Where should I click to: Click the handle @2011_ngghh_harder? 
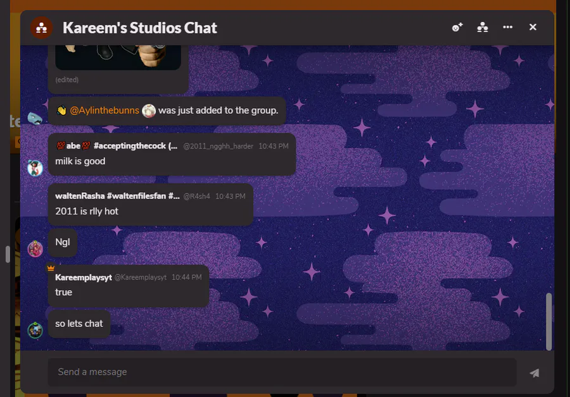click(218, 146)
